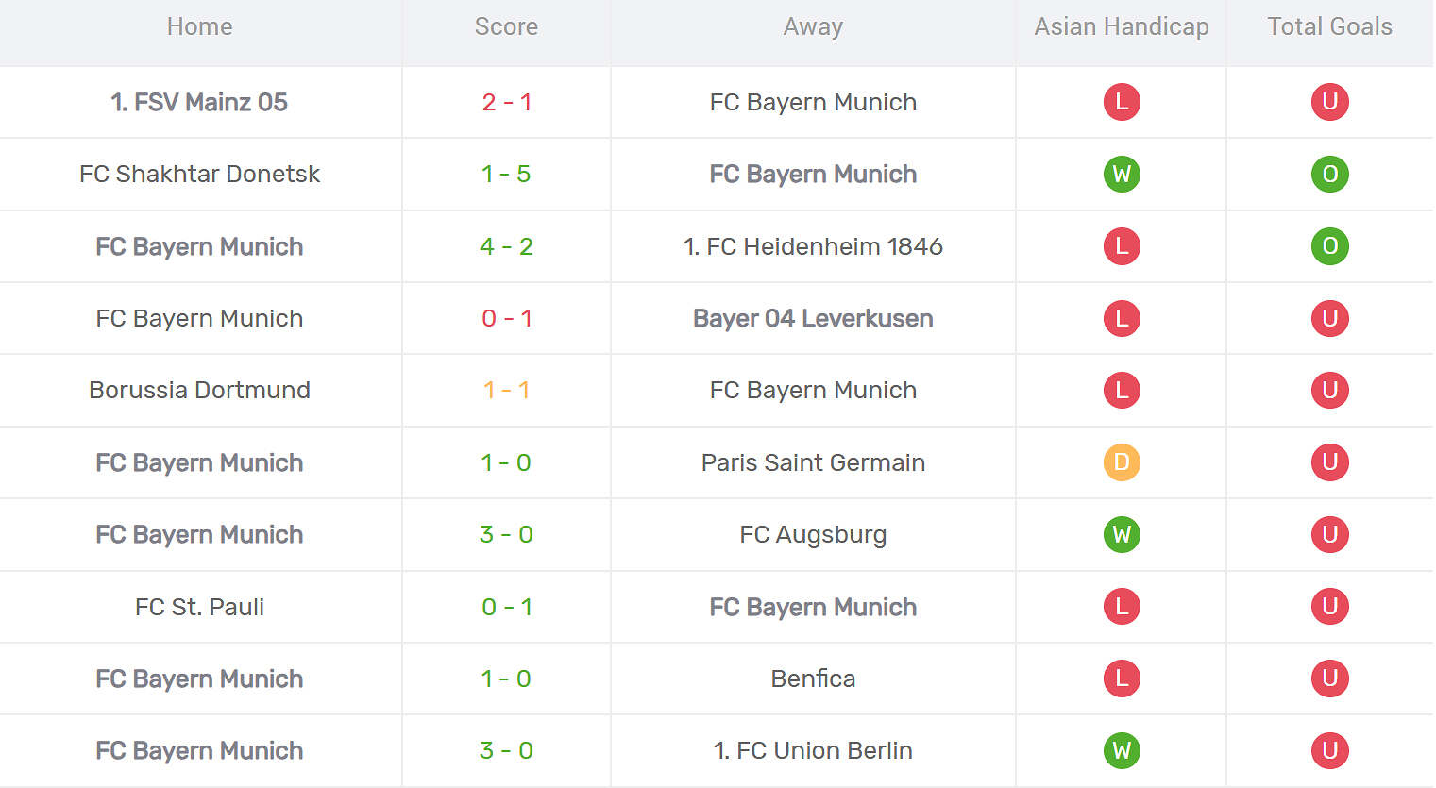Screen dimensions: 1436x788
Task: Open the 1. FSV Mainz 05 team link
Action: (x=199, y=102)
